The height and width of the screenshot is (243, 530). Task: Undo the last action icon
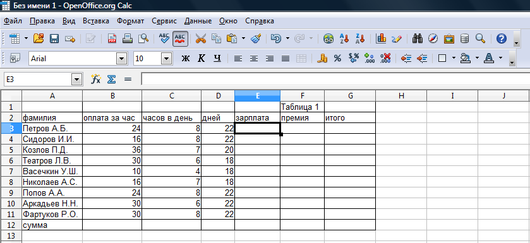click(276, 39)
